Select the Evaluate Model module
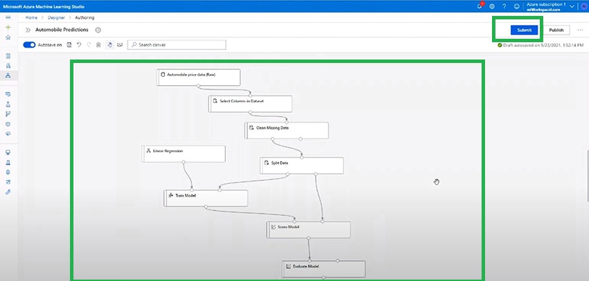The height and width of the screenshot is (281, 589). point(324,269)
